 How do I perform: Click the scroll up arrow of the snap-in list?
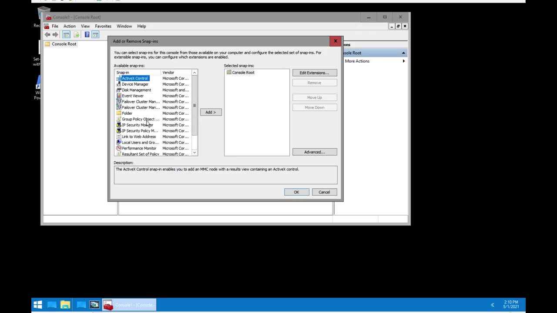(x=195, y=73)
